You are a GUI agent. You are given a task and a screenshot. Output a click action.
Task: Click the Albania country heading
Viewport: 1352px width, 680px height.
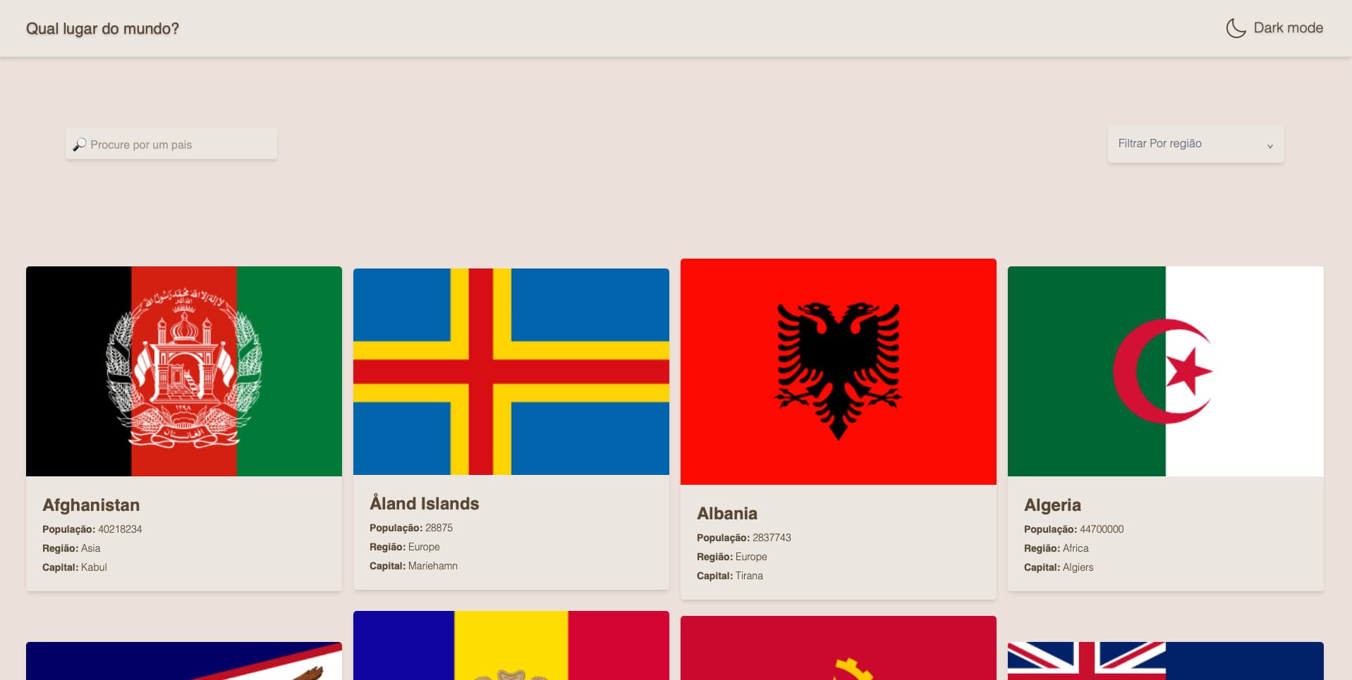tap(727, 514)
